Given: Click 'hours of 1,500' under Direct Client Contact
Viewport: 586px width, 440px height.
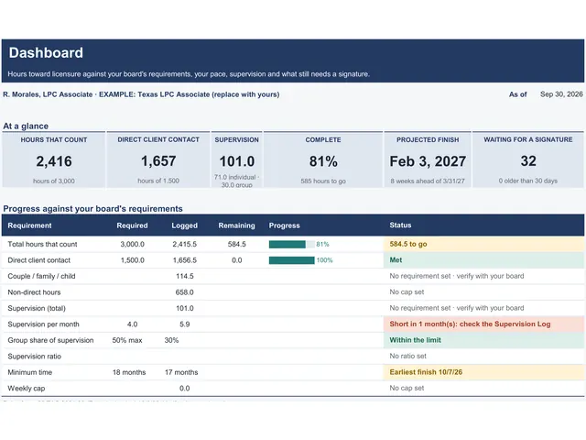Looking at the screenshot, I should 158,181.
